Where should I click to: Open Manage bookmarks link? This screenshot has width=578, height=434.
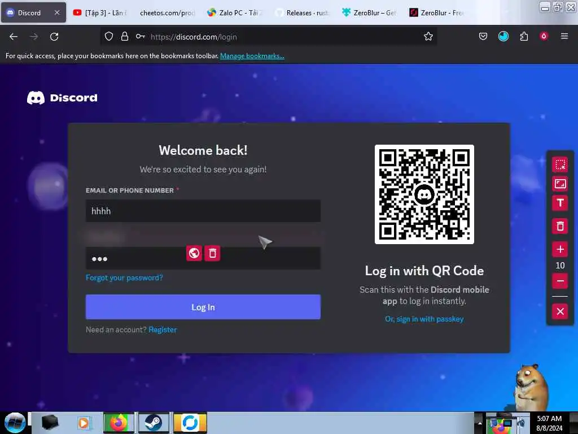(x=252, y=56)
